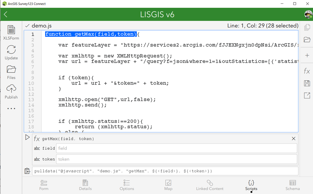Open a script file via the folder icon
The width and height of the screenshot is (313, 194).
(307, 39)
